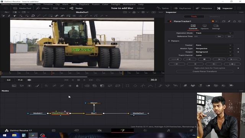The height and width of the screenshot is (138, 245).
Task: Add a Background node from the toolbar
Action: (x=14, y=85)
